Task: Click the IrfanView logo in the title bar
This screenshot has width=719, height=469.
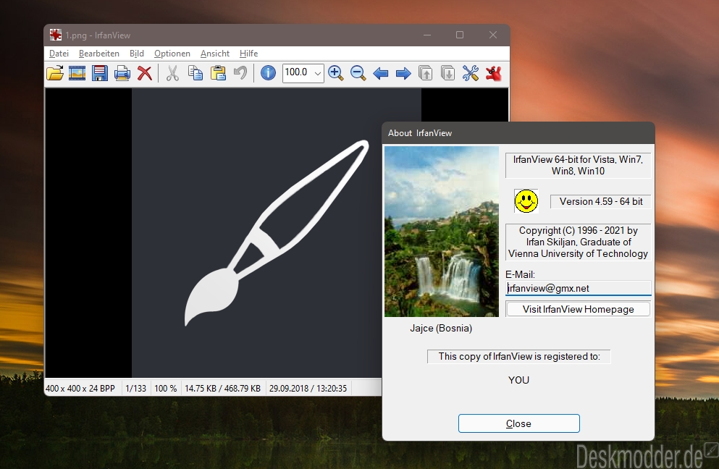Action: [56, 35]
